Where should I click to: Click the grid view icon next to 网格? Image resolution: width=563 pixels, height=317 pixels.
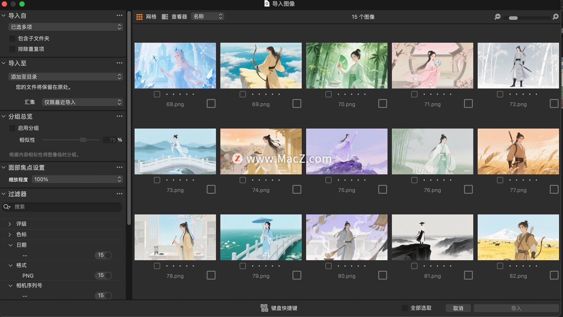click(x=139, y=17)
